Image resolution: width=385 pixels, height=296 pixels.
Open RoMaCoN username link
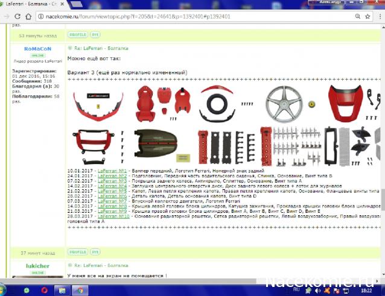pyautogui.click(x=37, y=48)
